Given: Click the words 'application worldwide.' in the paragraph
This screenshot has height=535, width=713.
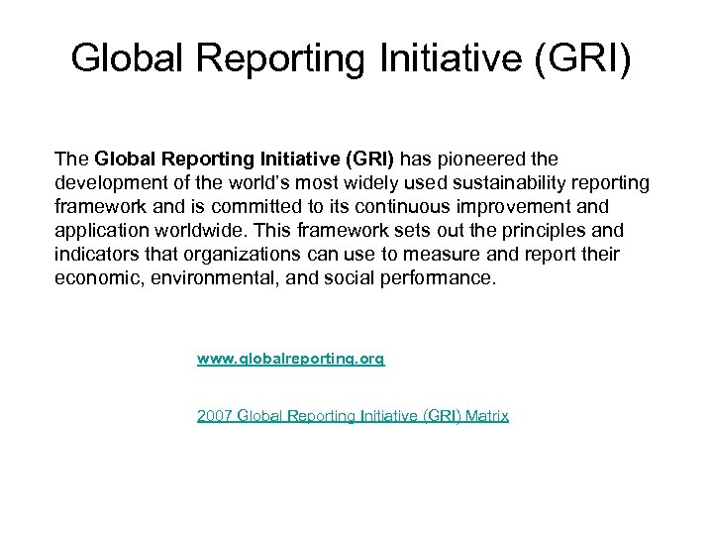Looking at the screenshot, I should [152, 230].
